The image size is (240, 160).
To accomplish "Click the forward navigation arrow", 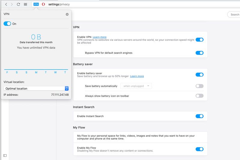I will (x=12, y=4).
